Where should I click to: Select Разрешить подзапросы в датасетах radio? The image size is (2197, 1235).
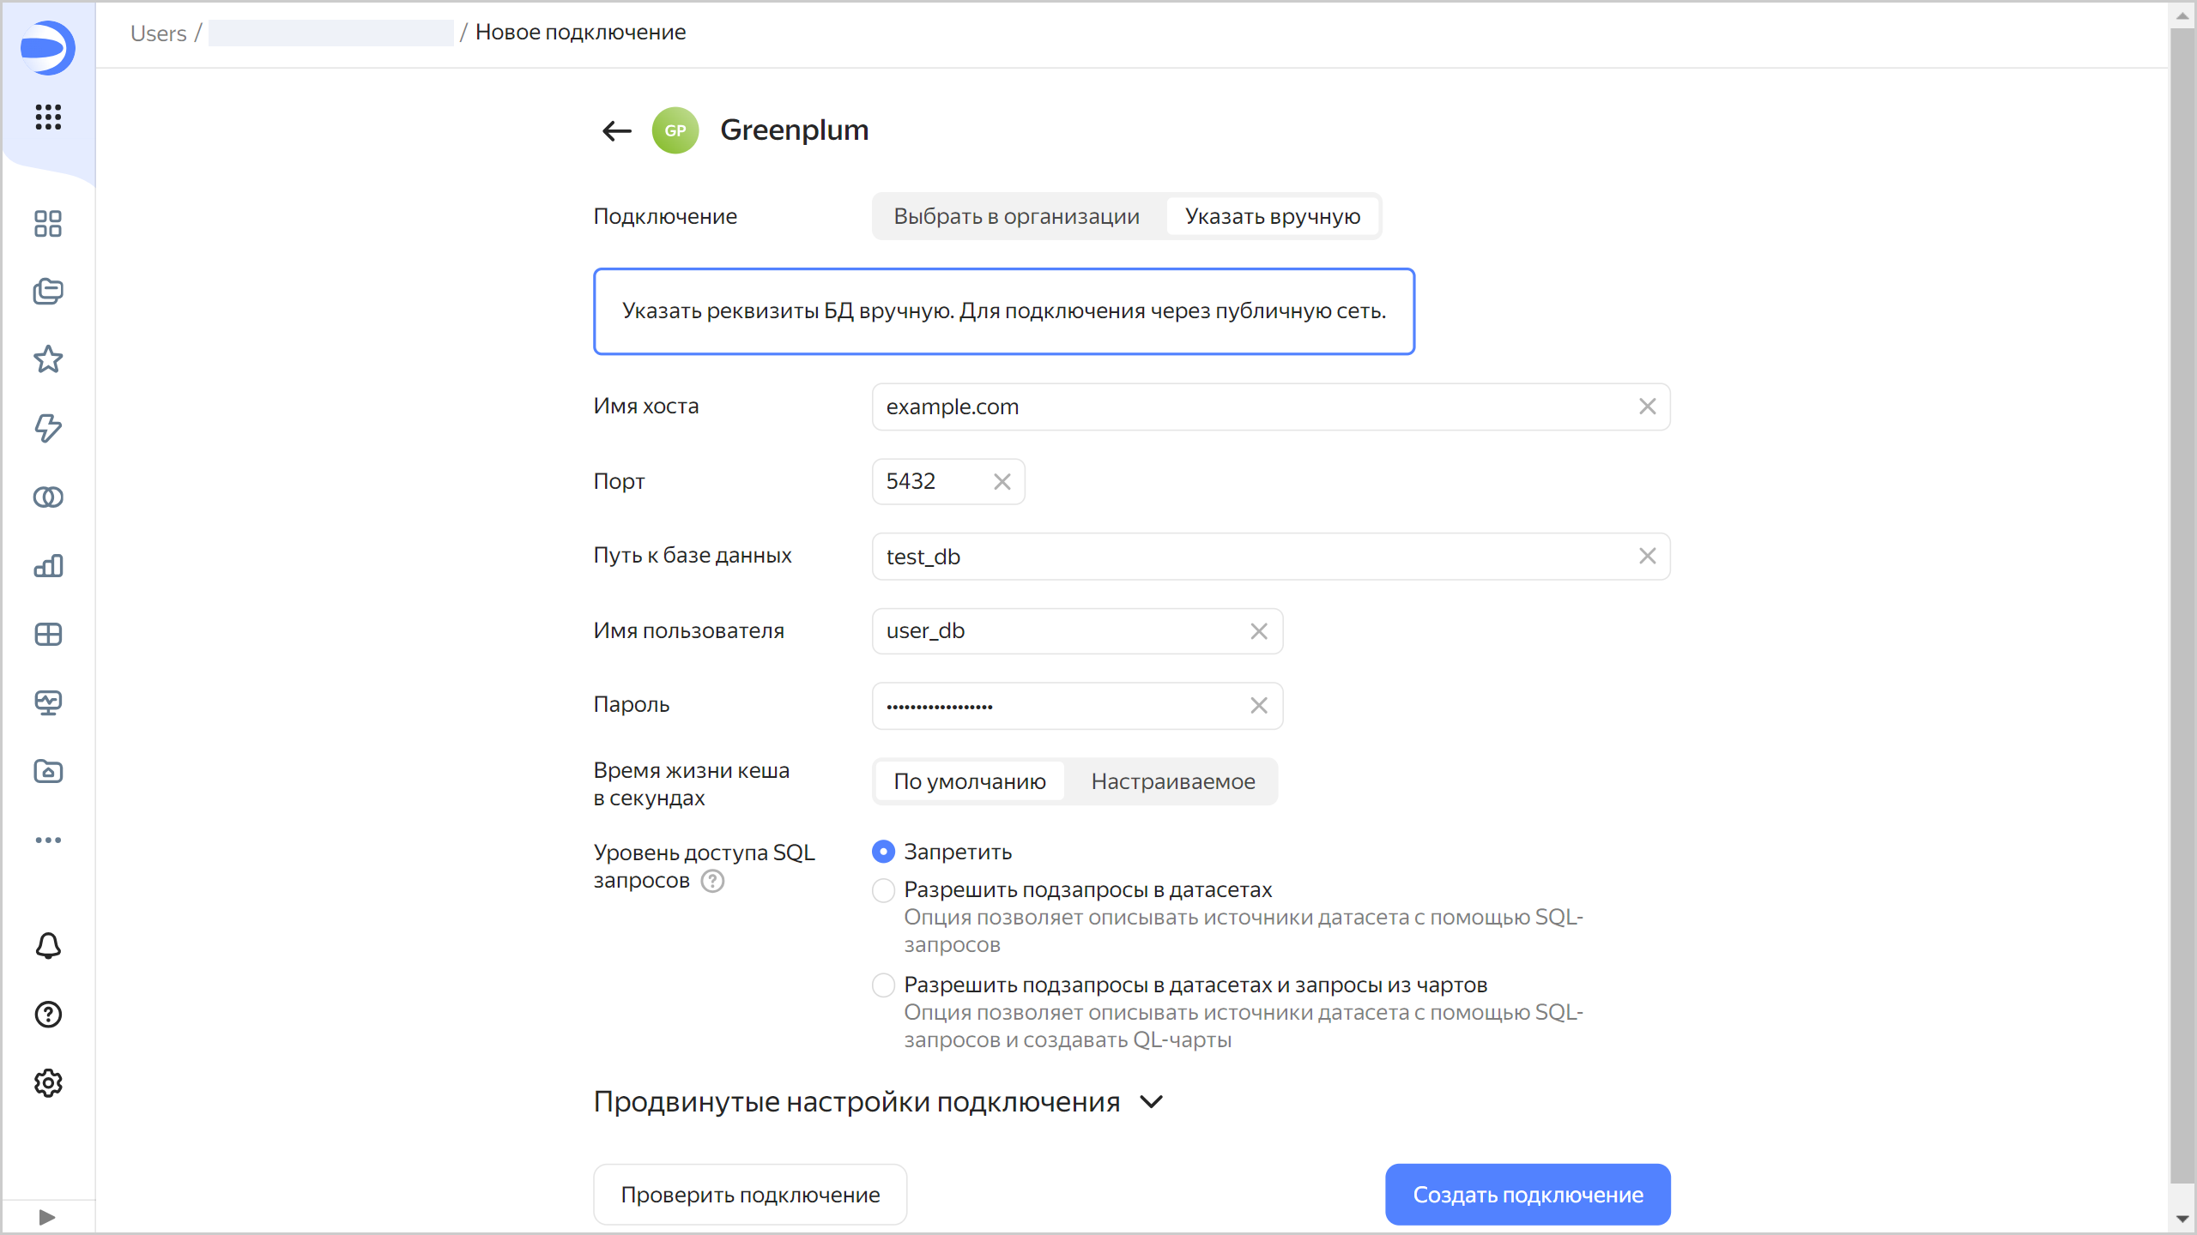pos(883,890)
